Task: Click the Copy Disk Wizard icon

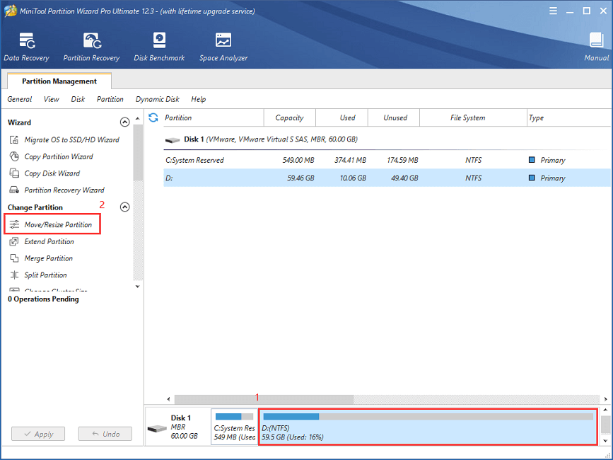Action: coord(14,173)
